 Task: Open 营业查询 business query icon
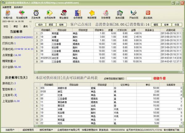(64, 14)
